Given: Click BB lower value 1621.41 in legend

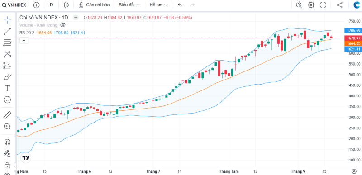Looking at the screenshot, I should coord(78,33).
